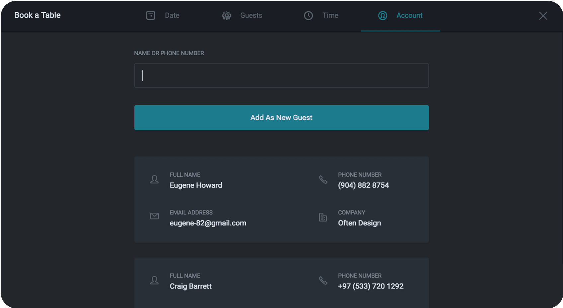Click the guests group icon

(227, 16)
